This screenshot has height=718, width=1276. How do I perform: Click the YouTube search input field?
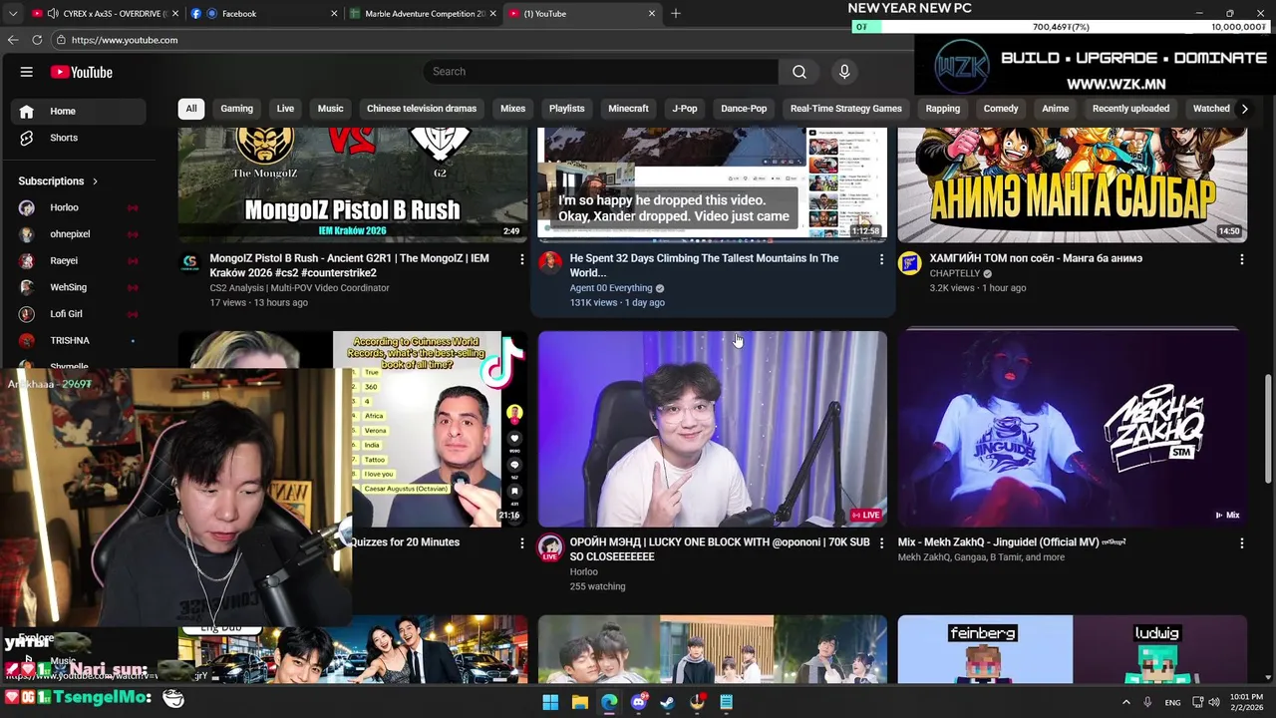pyautogui.click(x=601, y=72)
